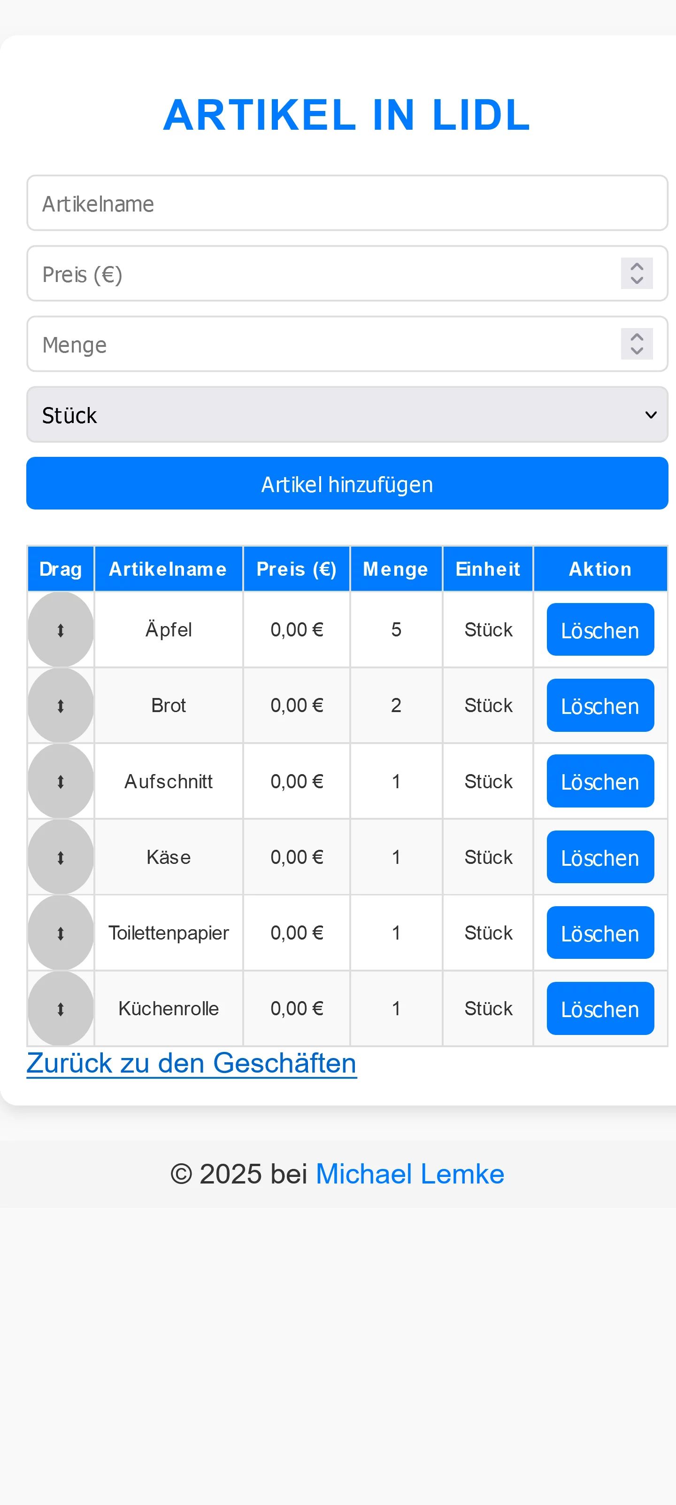The height and width of the screenshot is (1505, 676).
Task: Open the Zurück zu den Geschäften link
Action: tap(192, 1063)
